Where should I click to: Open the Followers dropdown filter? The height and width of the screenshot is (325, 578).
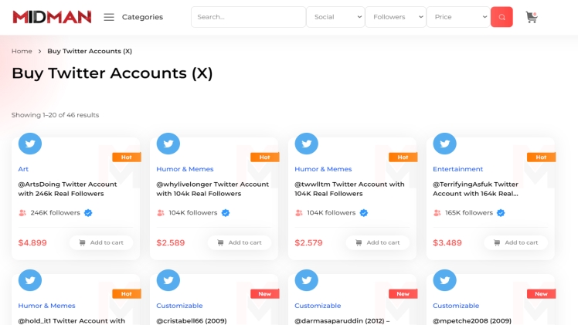[x=396, y=17]
